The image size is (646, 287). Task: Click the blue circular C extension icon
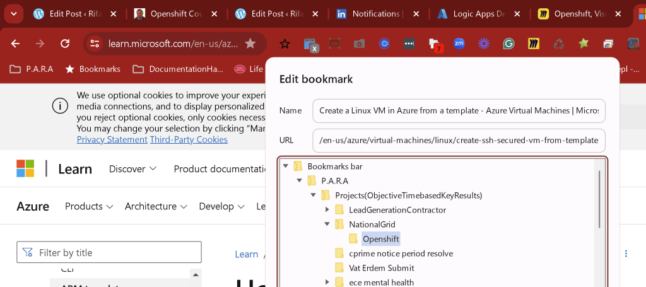pyautogui.click(x=384, y=44)
